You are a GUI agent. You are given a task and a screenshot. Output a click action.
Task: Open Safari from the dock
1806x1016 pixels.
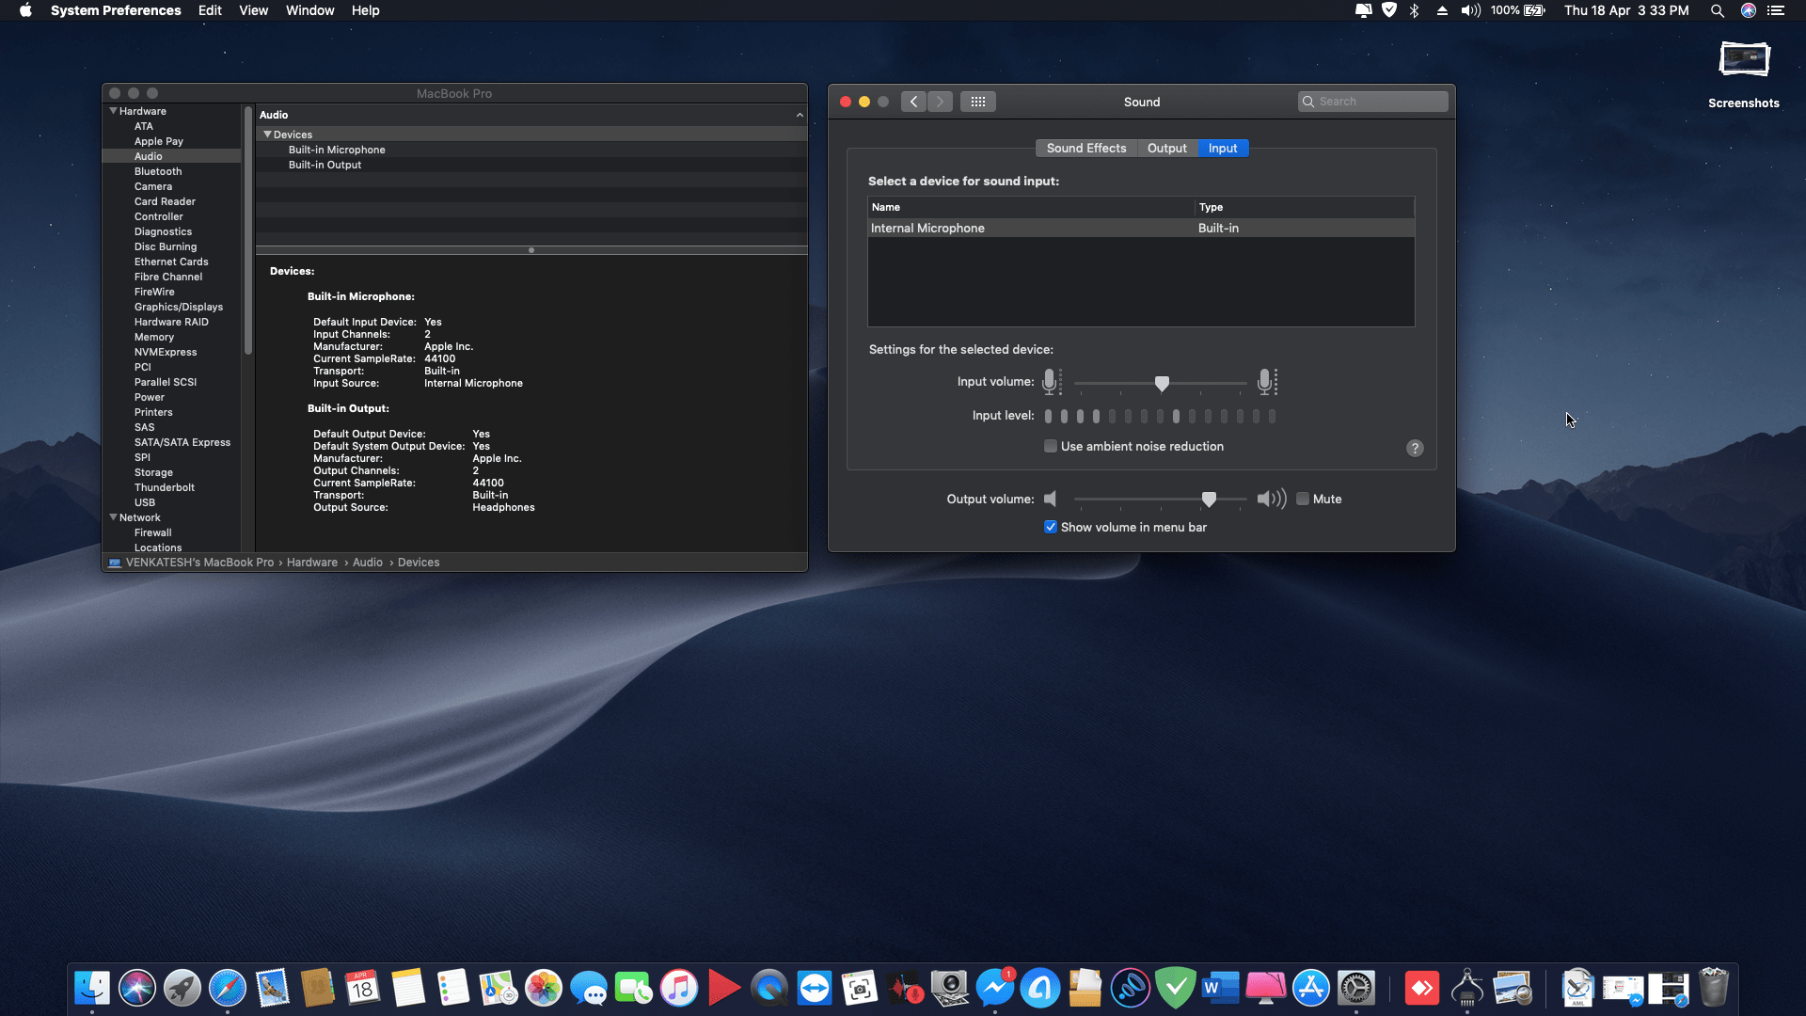tap(228, 989)
